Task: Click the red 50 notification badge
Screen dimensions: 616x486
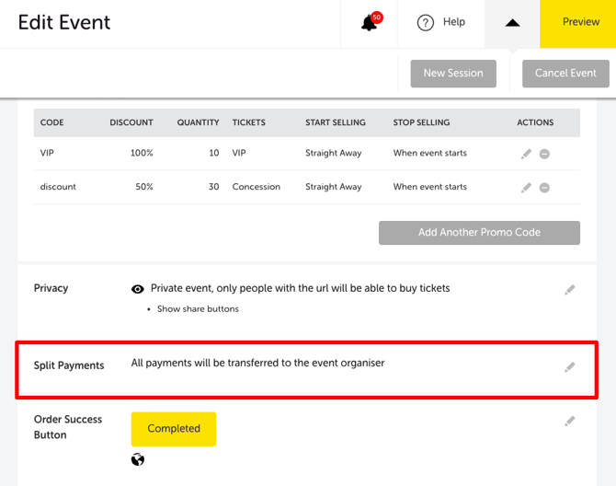Action: tap(377, 17)
